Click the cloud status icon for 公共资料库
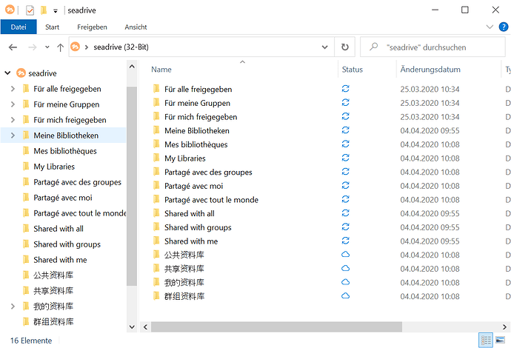The image size is (511, 348). (x=345, y=255)
